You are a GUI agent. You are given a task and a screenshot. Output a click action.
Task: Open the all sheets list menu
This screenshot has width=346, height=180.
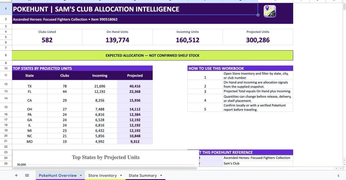[27, 175]
